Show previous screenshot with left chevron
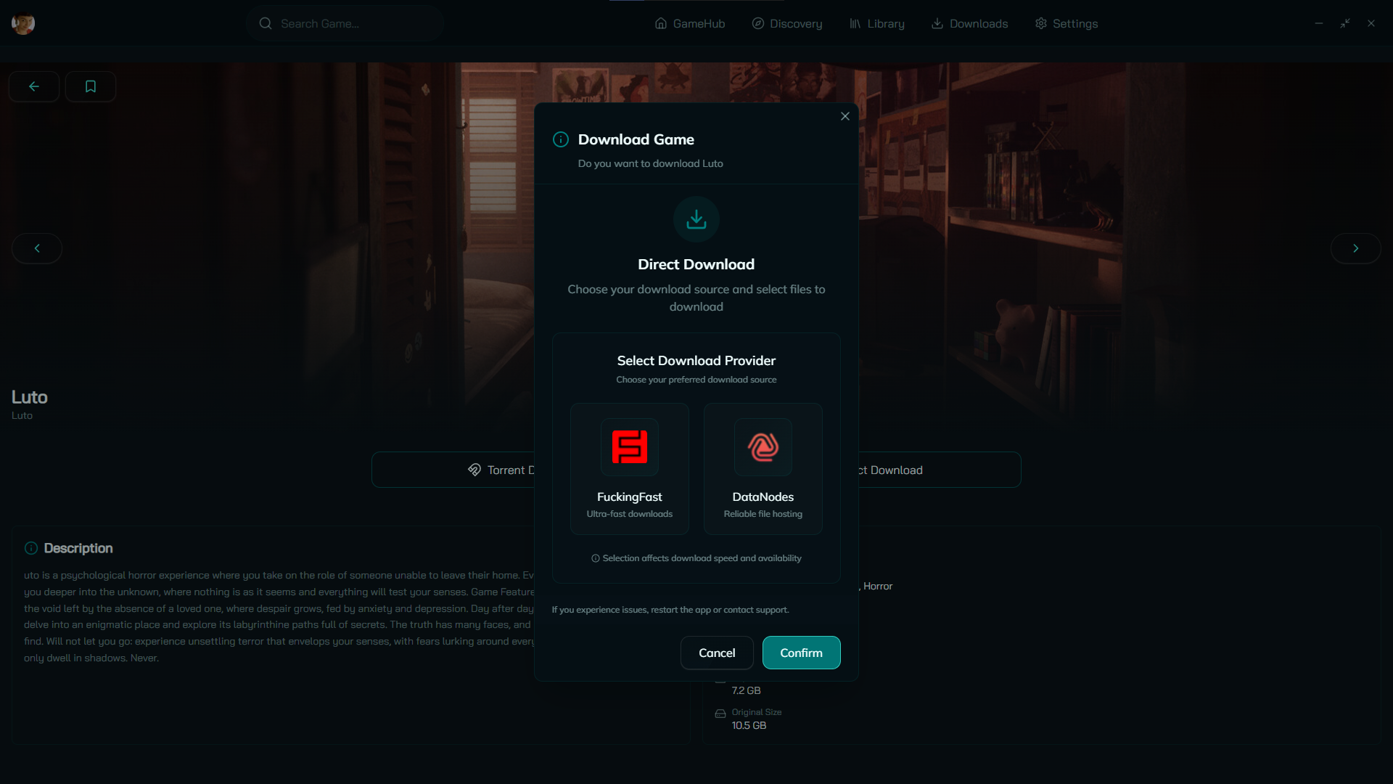Viewport: 1393px width, 784px height. 37,248
